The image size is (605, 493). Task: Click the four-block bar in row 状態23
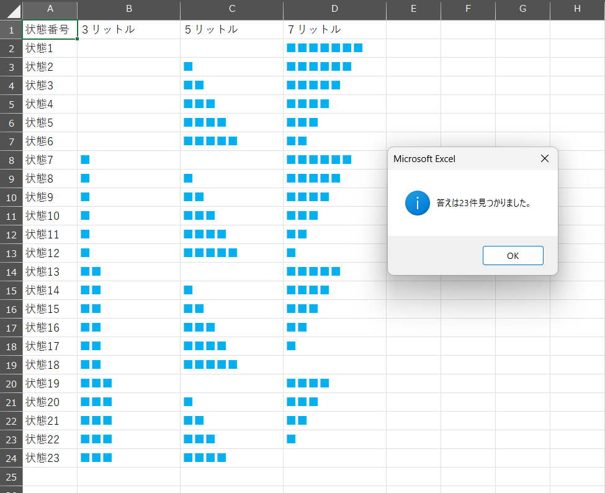click(205, 458)
